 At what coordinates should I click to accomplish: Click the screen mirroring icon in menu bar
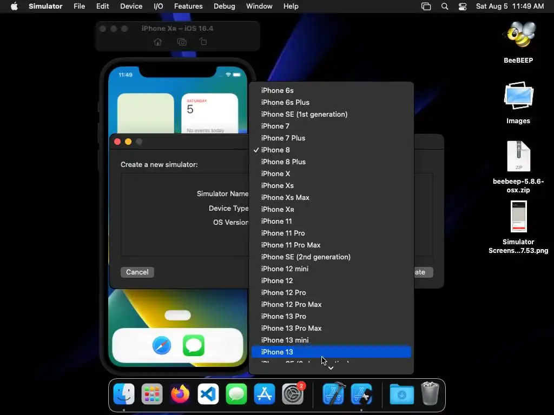426,6
